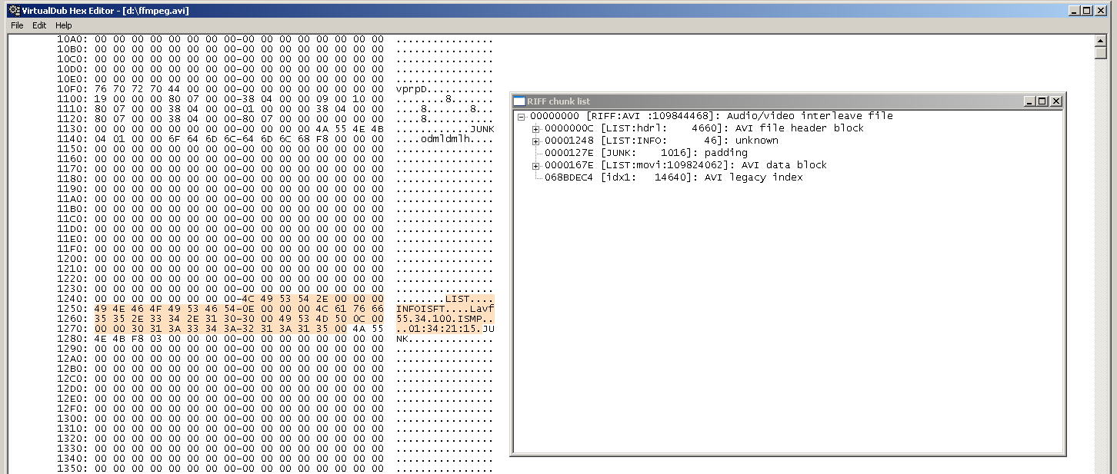This screenshot has height=474, width=1117.
Task: Click ASCII text '55.34.100.ISMP..'
Action: (445, 319)
